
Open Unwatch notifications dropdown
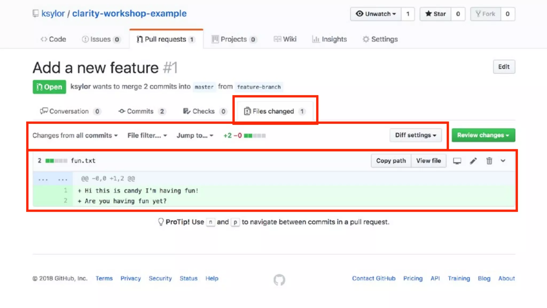(x=376, y=14)
